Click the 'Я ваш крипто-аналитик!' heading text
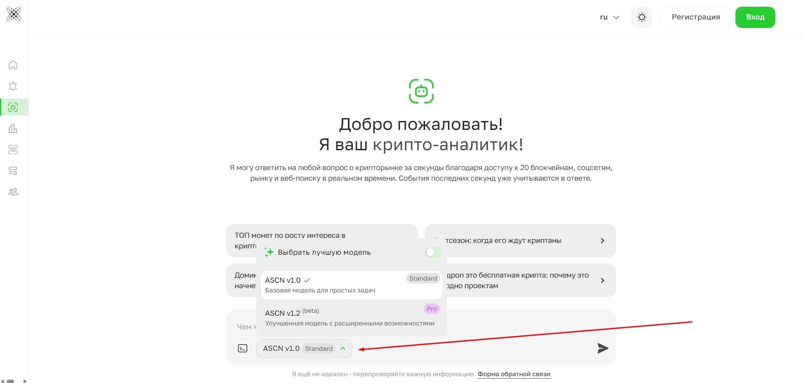The image size is (805, 383). 421,145
